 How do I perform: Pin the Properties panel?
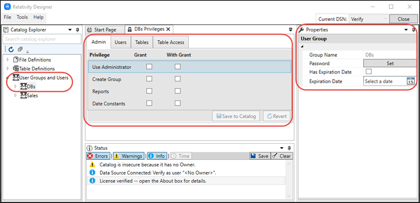[413, 30]
